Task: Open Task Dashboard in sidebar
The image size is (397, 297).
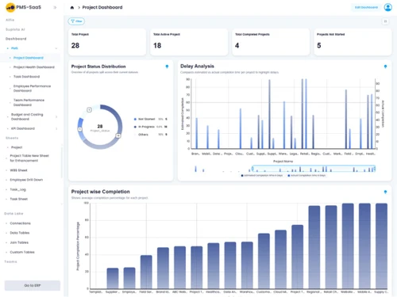Action: [26, 77]
